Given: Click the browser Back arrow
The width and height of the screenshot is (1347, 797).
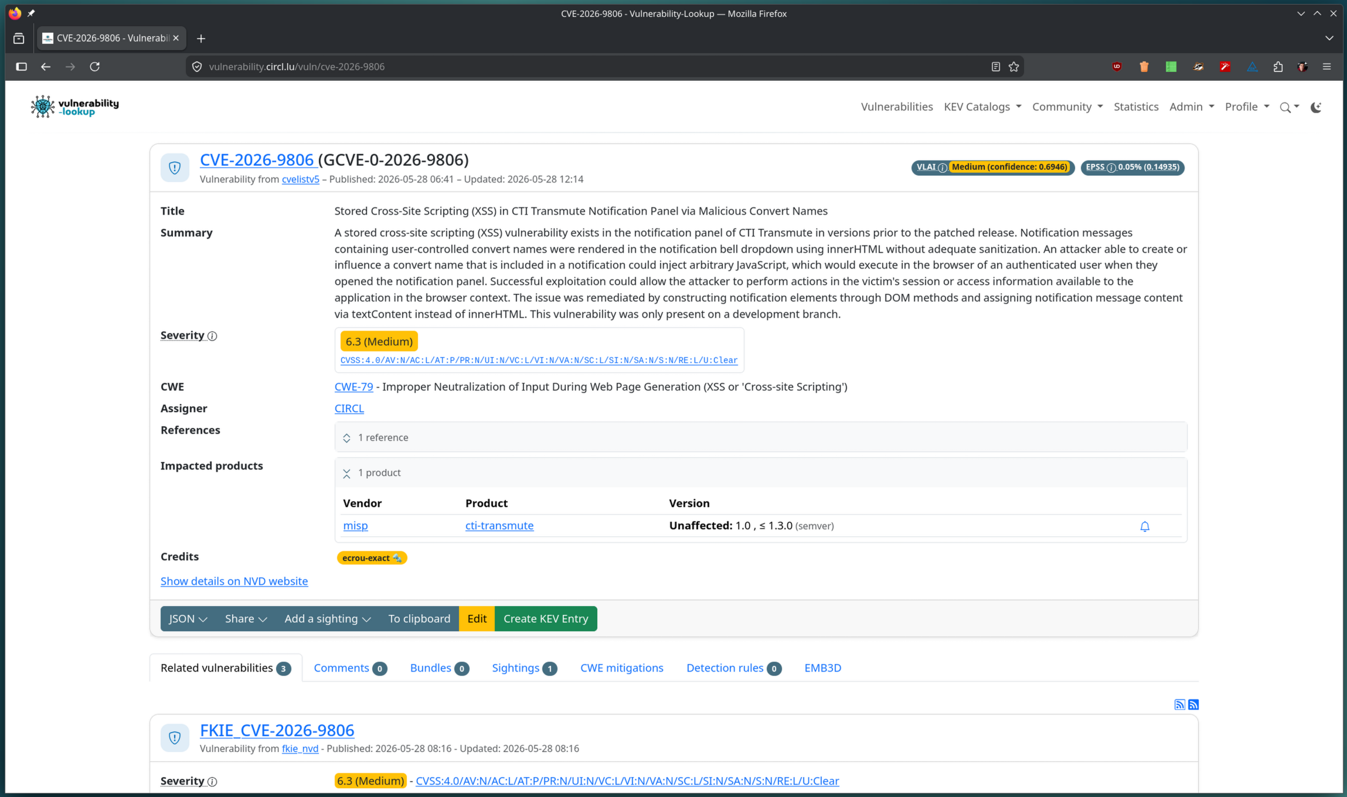Looking at the screenshot, I should tap(46, 67).
